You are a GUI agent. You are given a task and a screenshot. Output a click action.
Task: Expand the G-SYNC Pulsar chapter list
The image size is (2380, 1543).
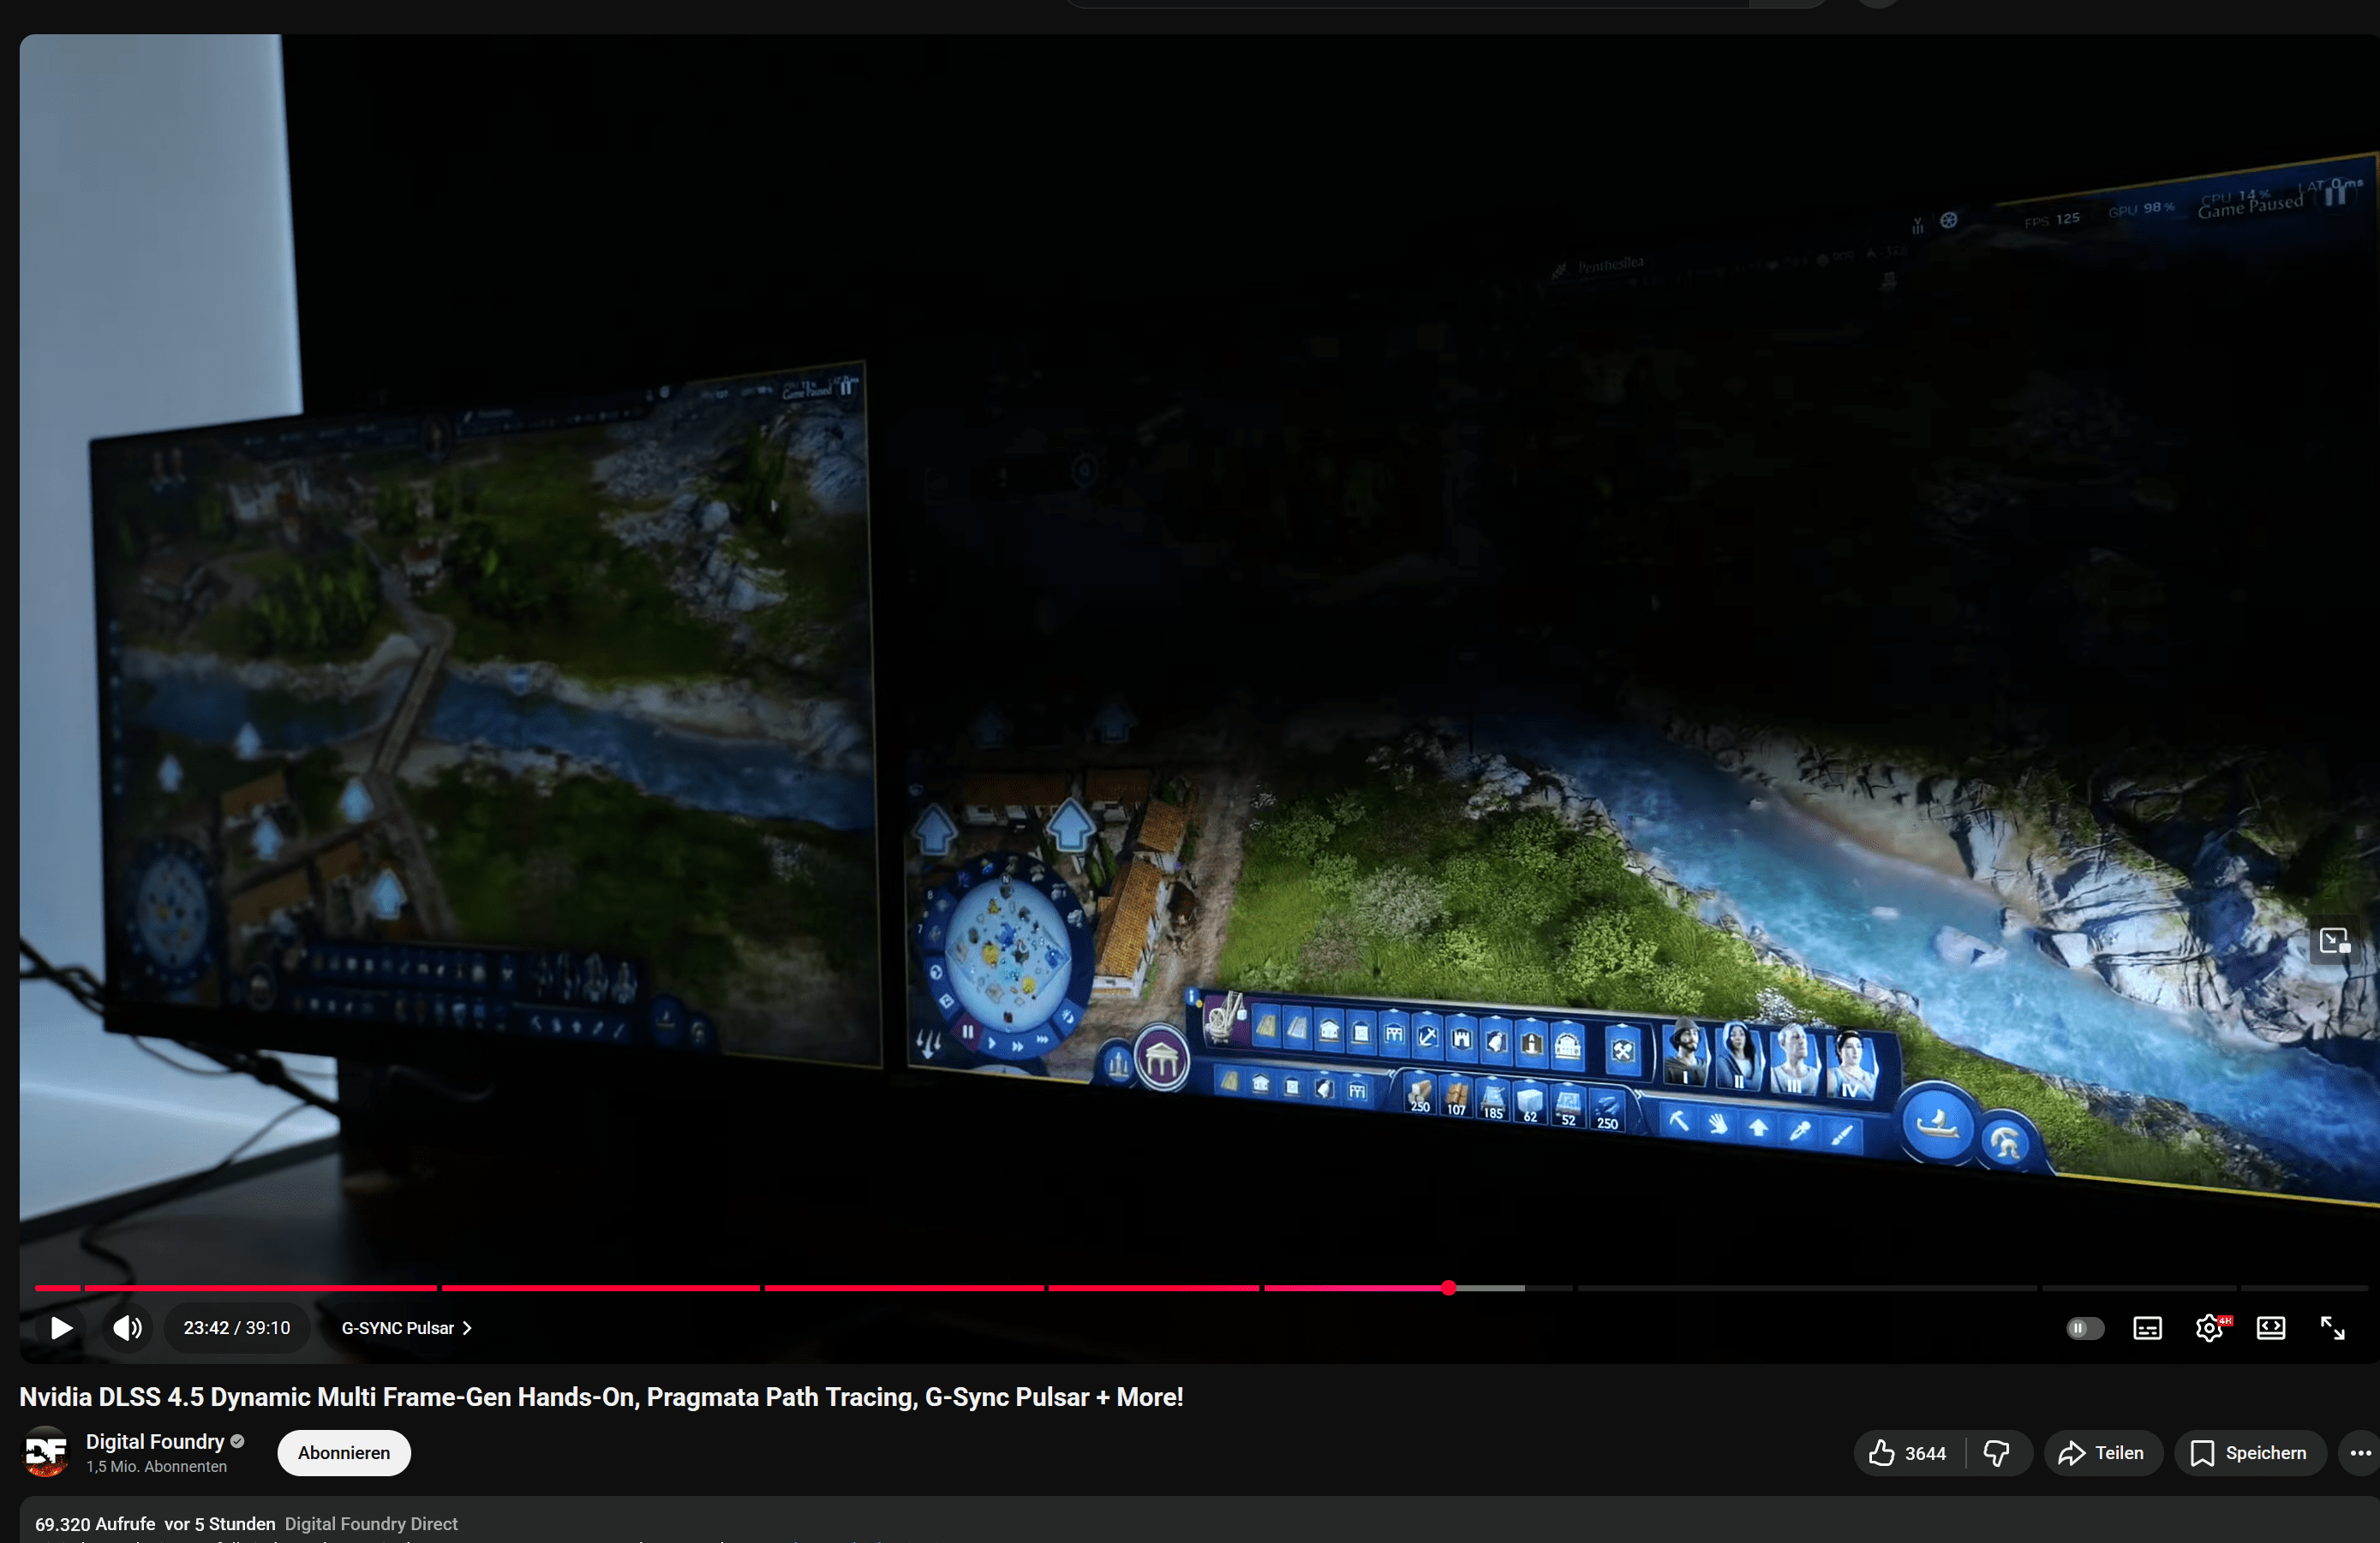pos(406,1328)
